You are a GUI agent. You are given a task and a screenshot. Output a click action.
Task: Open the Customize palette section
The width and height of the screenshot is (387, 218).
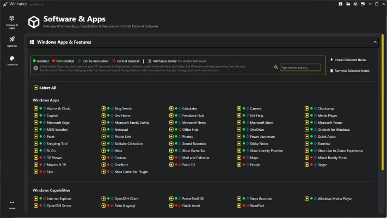12,60
